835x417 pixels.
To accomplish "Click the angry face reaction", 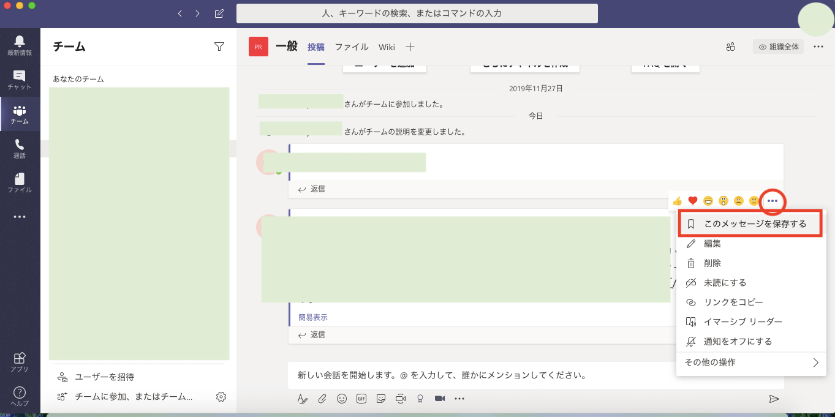I will pyautogui.click(x=754, y=201).
